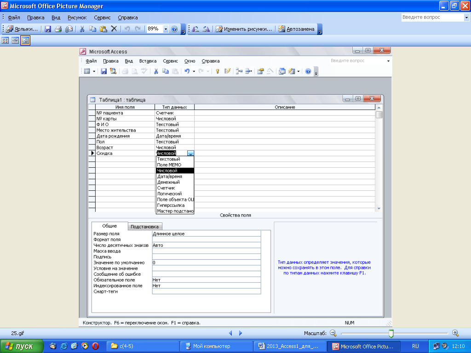The height and width of the screenshot is (353, 471).
Task: Click the Ярлыки... shortcuts button
Action: click(x=22, y=29)
